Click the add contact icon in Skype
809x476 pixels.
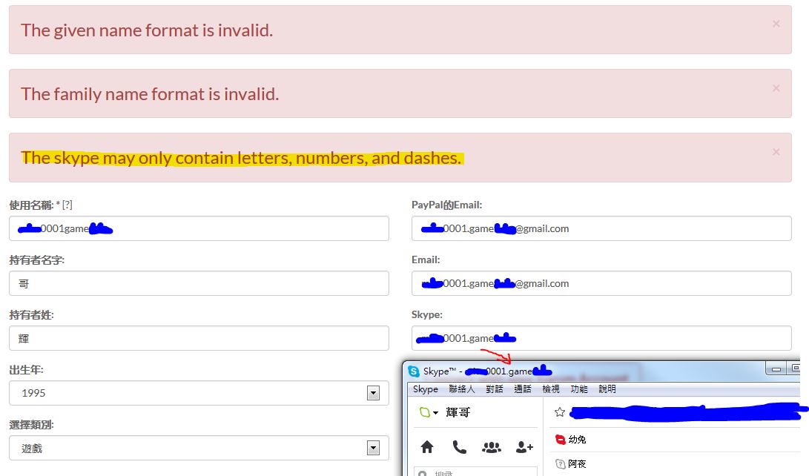tap(524, 447)
